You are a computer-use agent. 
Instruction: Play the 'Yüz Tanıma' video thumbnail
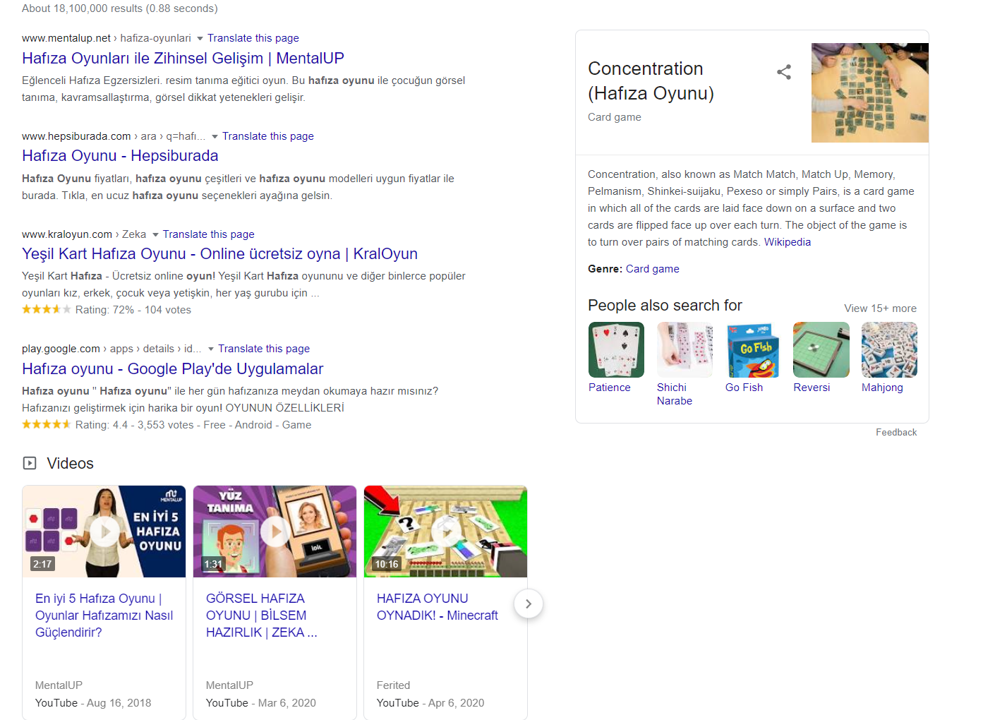pos(275,532)
